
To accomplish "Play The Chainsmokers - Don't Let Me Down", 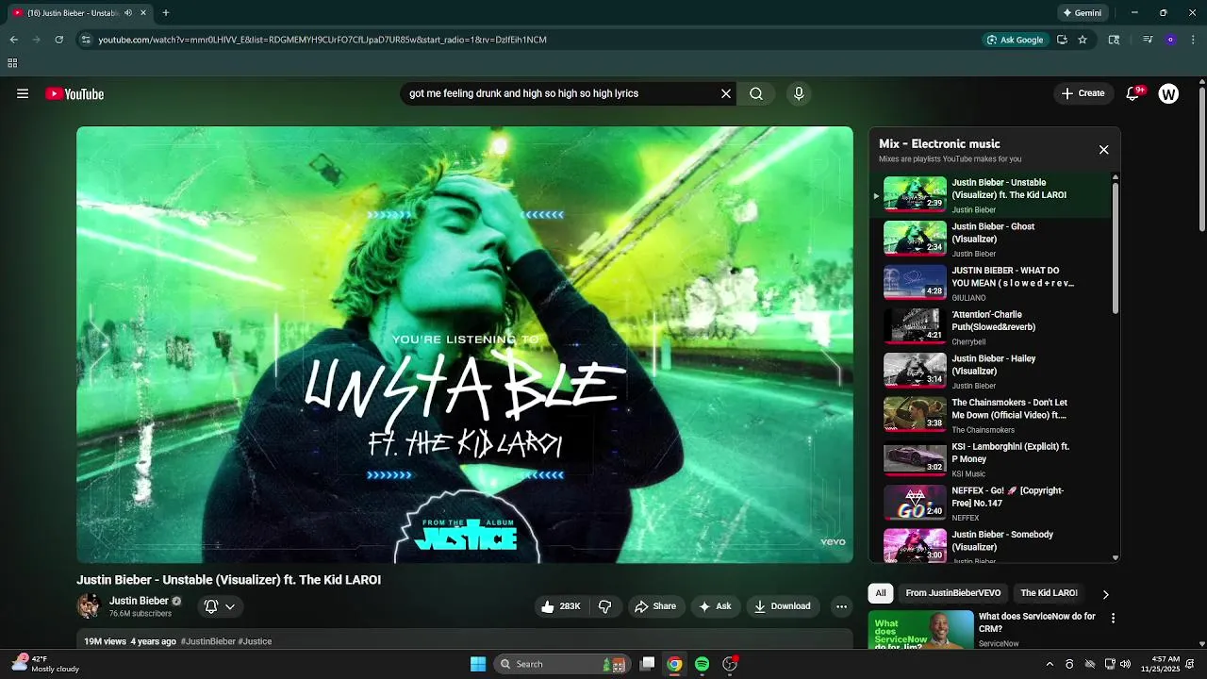I will (x=990, y=415).
